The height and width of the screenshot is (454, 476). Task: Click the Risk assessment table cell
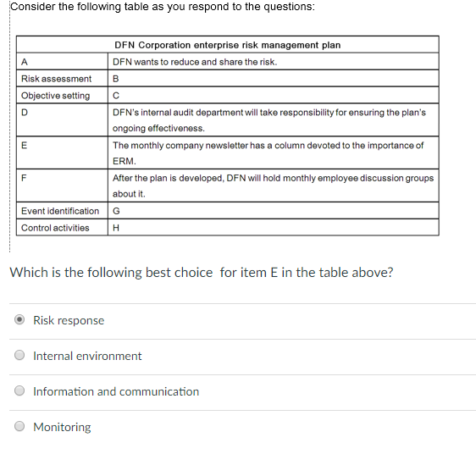tap(62, 79)
